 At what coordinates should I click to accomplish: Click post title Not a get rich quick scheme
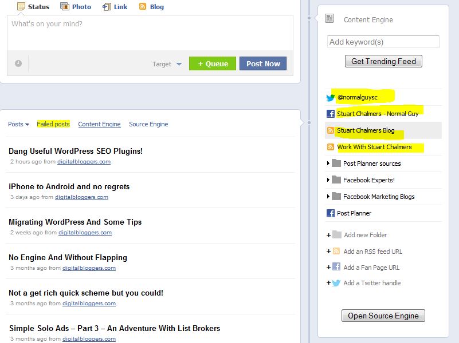click(x=86, y=293)
